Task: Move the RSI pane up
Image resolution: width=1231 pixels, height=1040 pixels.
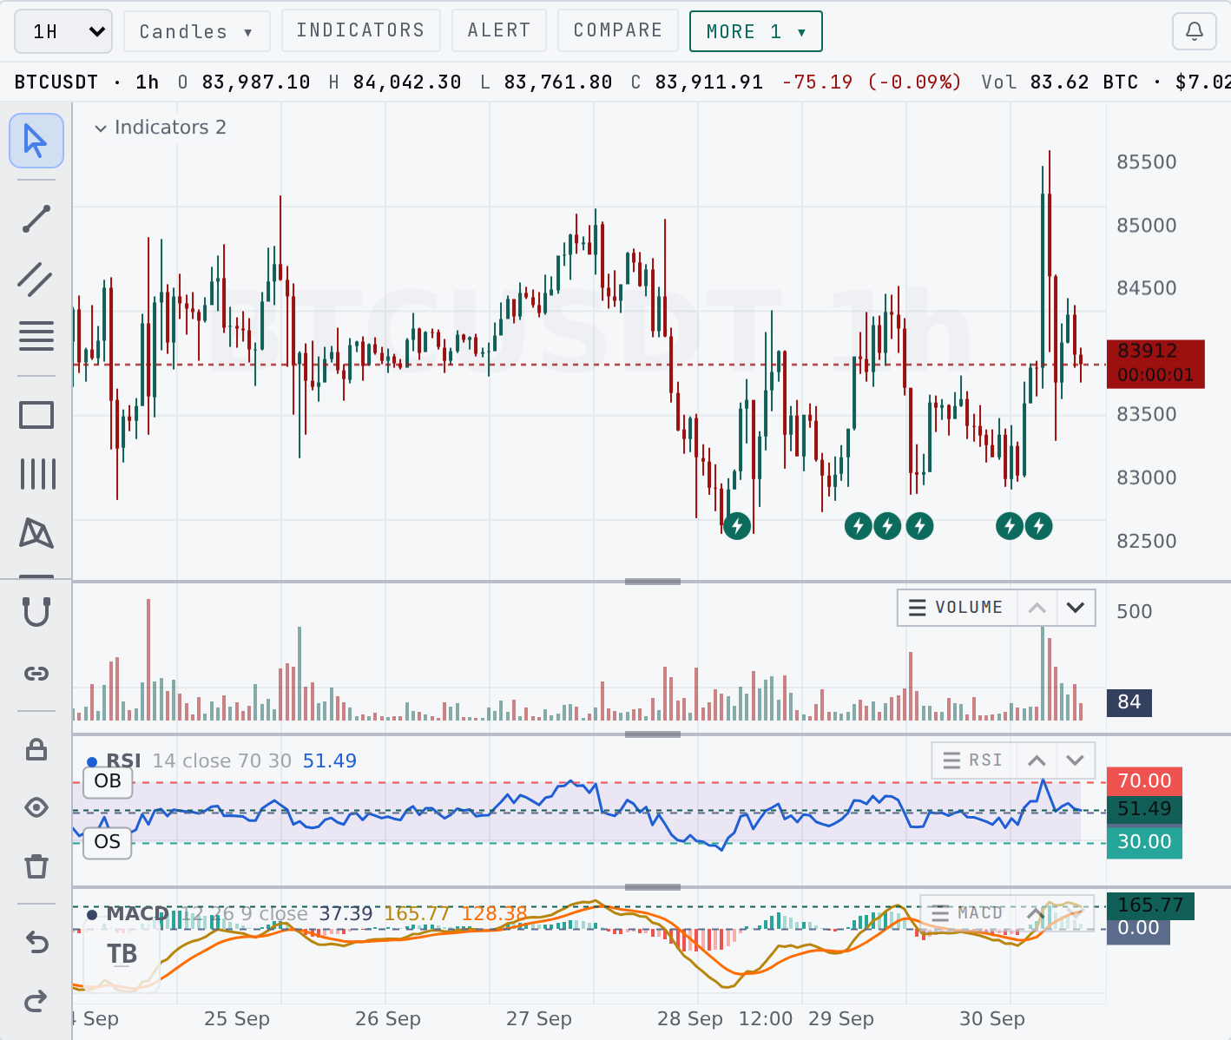Action: [1037, 760]
